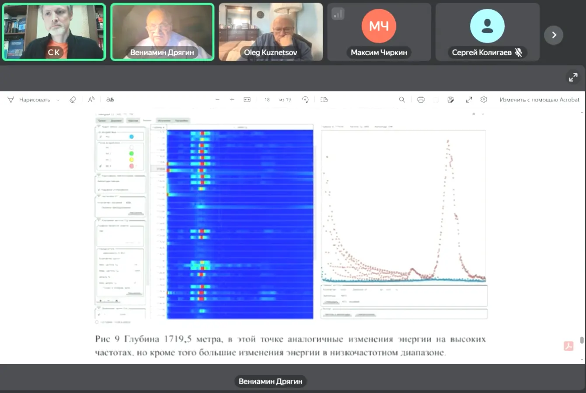Open the Нарисовать tool options dropdown arrow

point(58,100)
